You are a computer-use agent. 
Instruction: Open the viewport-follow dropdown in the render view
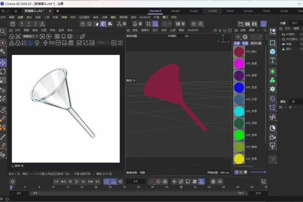[30, 36]
